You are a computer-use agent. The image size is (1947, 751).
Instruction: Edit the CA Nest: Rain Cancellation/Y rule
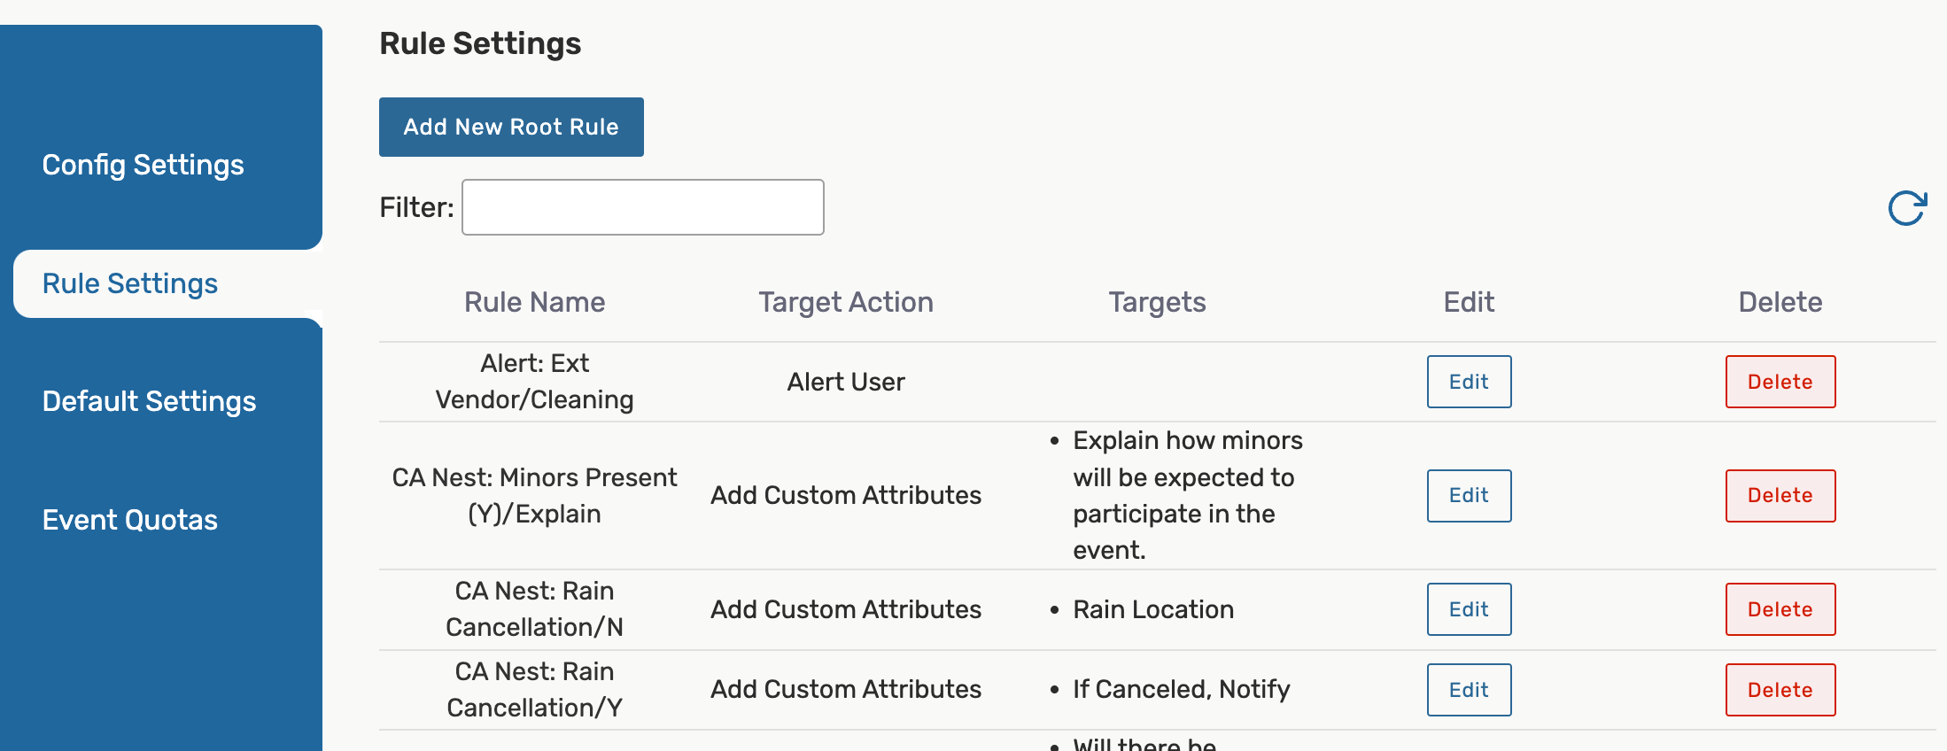tap(1469, 690)
